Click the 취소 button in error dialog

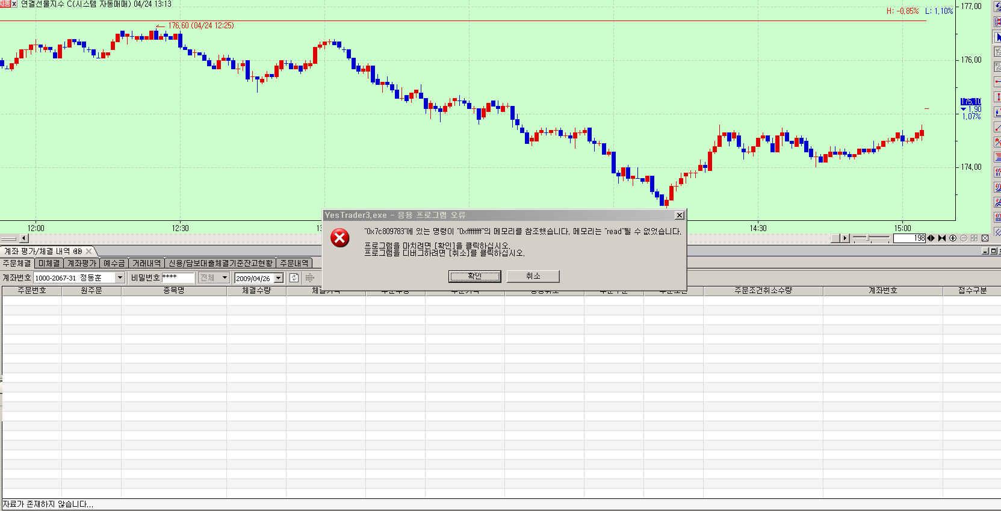pos(533,276)
